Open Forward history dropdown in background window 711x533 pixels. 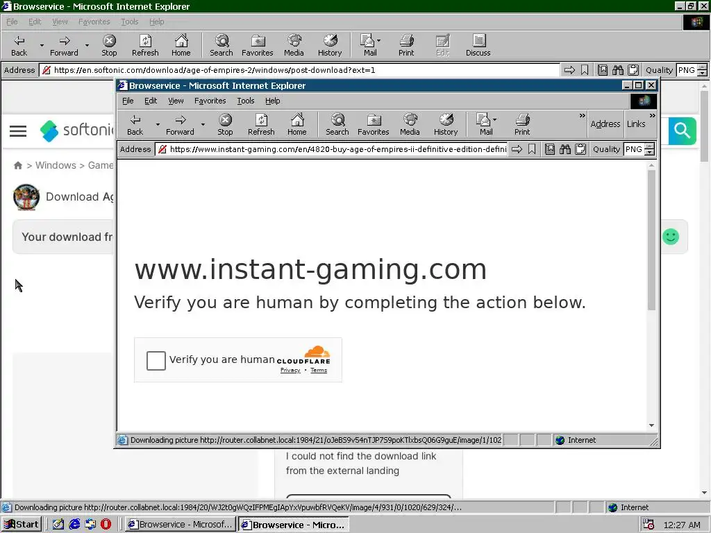[x=87, y=45]
